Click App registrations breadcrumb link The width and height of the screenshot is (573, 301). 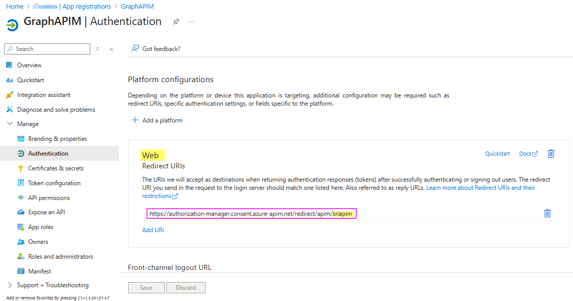pos(87,6)
